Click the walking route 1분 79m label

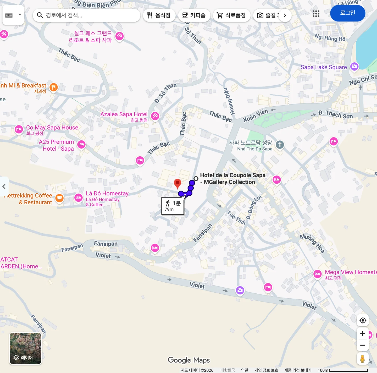coord(173,206)
